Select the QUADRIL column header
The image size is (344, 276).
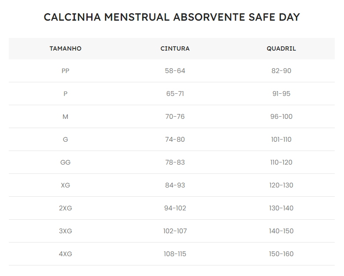coord(281,48)
